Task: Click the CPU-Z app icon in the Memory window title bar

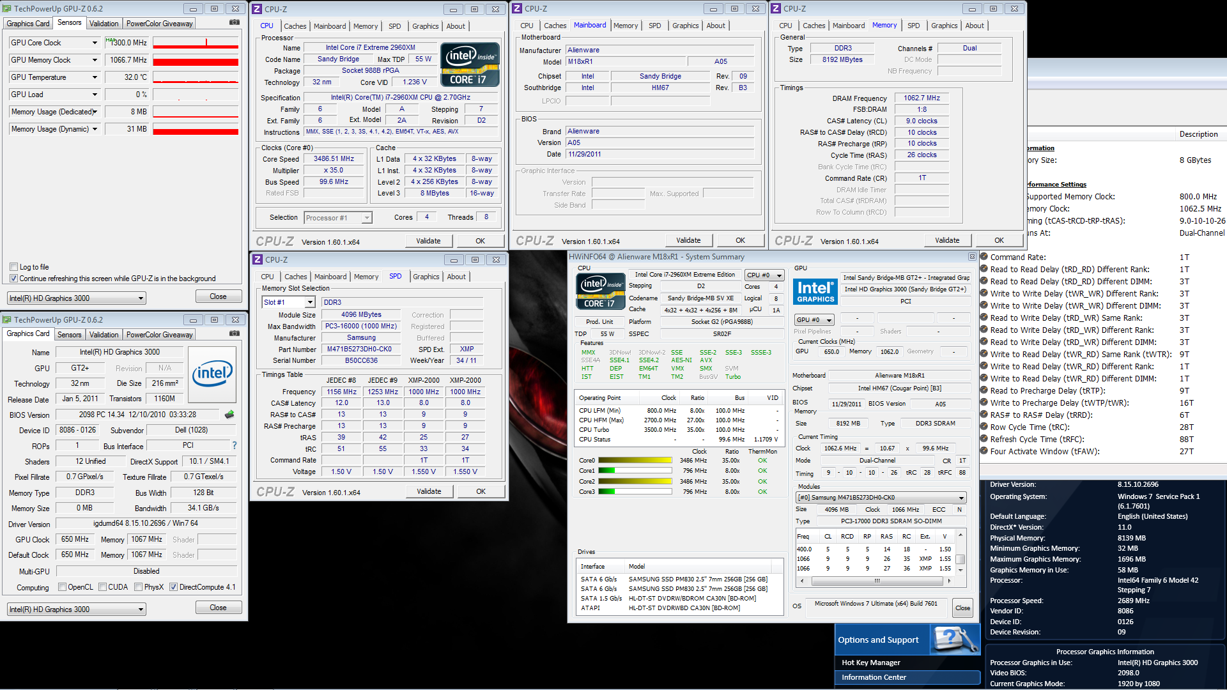Action: pyautogui.click(x=776, y=9)
